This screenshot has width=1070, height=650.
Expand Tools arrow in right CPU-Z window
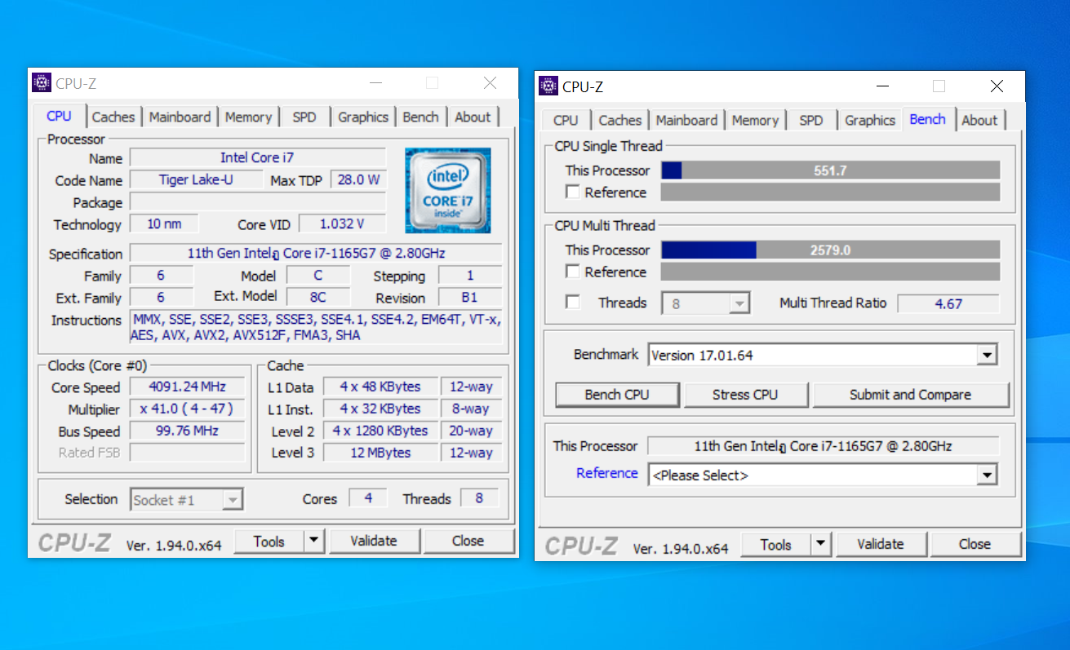(x=821, y=544)
